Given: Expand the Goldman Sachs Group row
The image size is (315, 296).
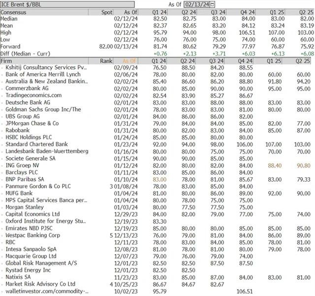Looking at the screenshot, I should pyautogui.click(x=2, y=109).
